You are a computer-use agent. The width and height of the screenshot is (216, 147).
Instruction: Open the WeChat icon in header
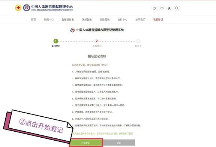coord(162,8)
